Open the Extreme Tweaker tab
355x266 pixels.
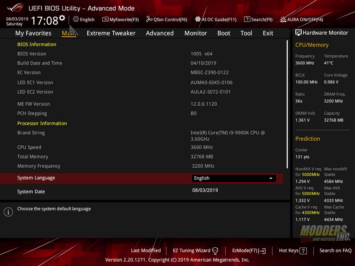[x=111, y=33]
